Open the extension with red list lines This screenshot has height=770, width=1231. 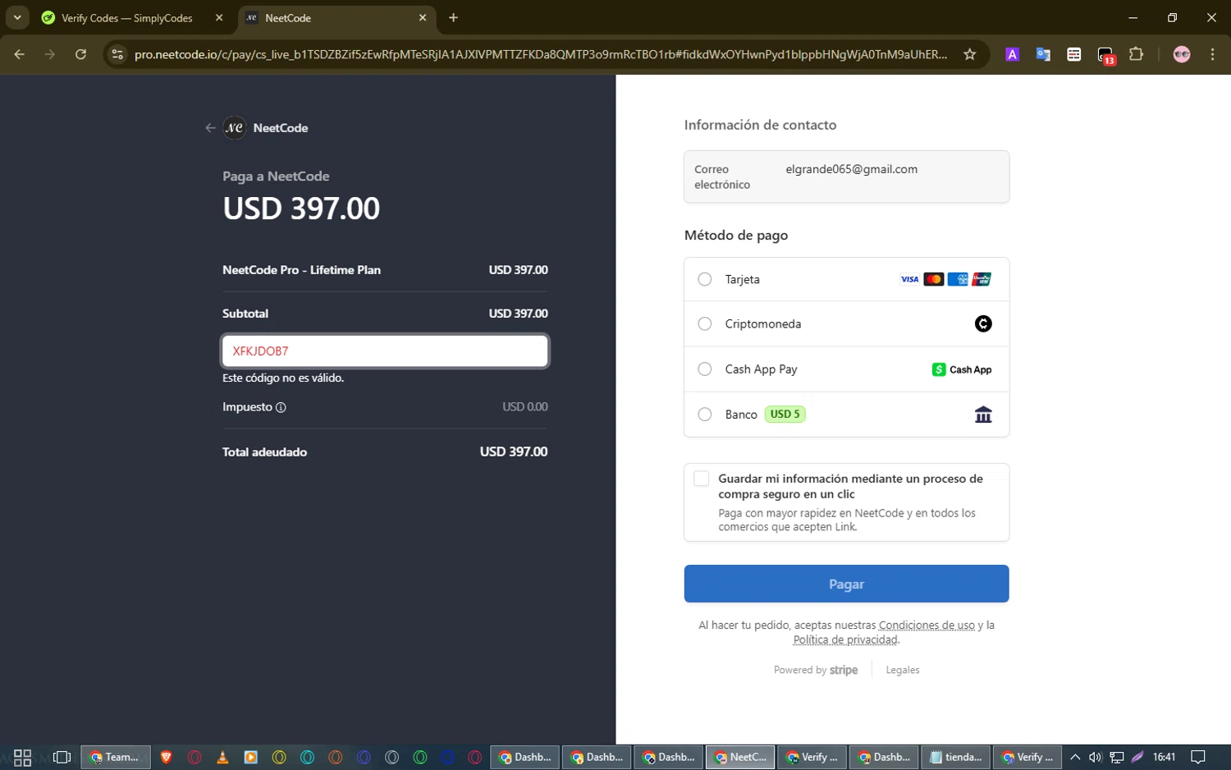[x=1073, y=54]
